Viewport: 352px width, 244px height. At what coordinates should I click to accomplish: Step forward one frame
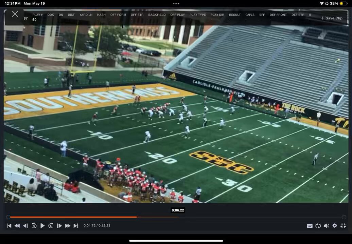click(x=59, y=226)
